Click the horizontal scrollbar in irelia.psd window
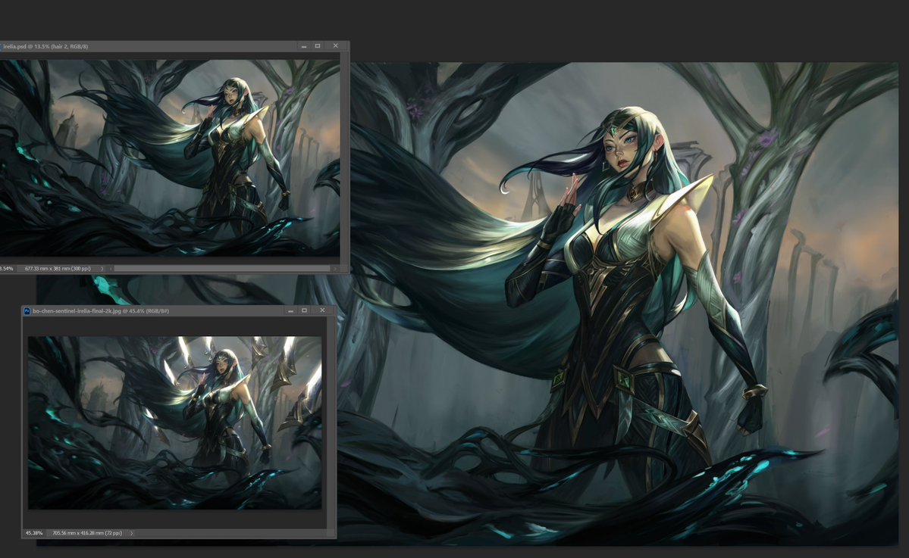Screen dimensions: 909x558 click(221, 269)
